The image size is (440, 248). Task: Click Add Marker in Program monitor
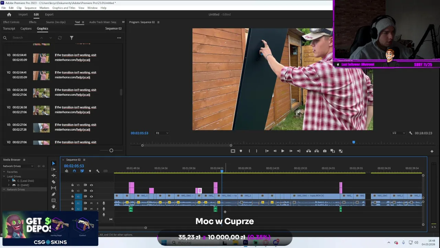pos(241,151)
